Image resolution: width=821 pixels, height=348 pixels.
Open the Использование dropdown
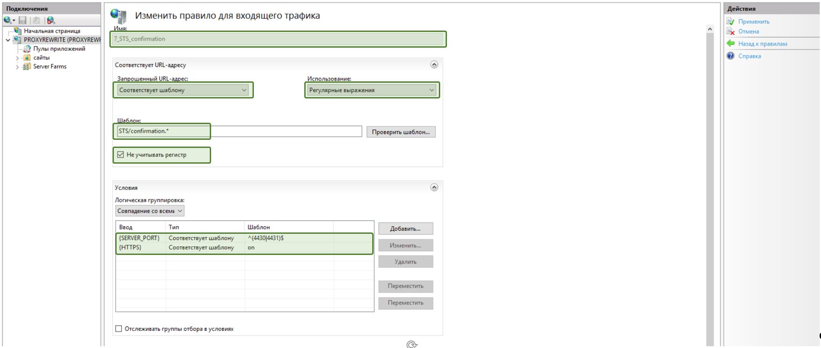tap(372, 90)
